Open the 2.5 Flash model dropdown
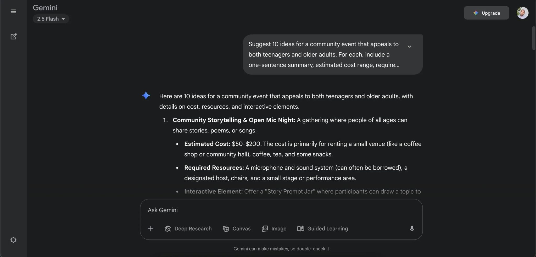Image resolution: width=536 pixels, height=257 pixels. [51, 19]
